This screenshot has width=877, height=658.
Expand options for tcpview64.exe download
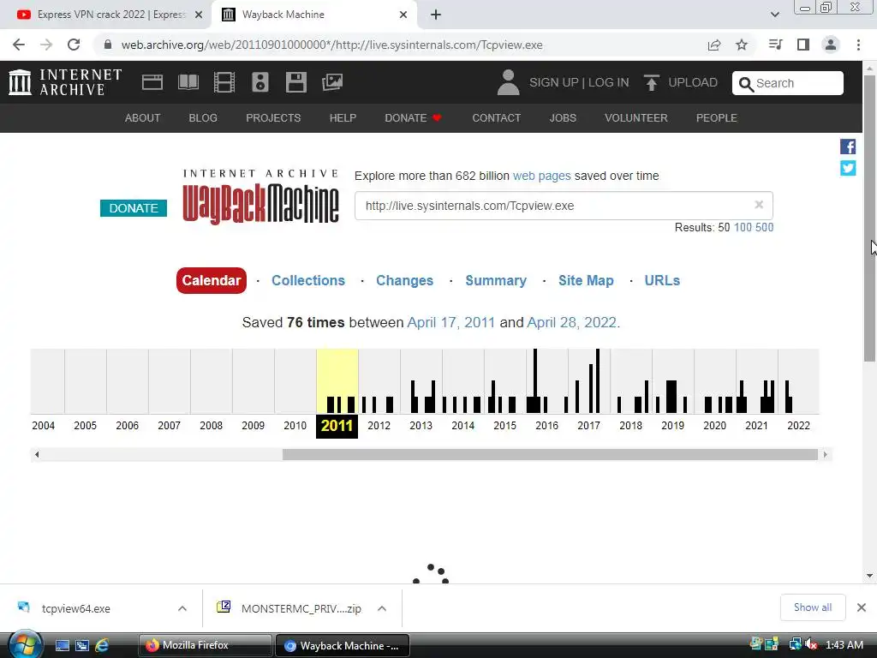tap(182, 608)
